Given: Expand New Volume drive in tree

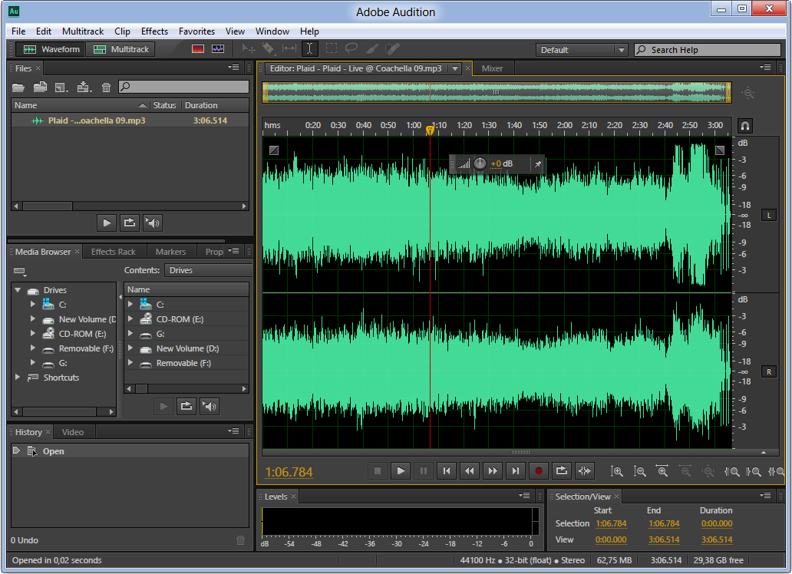Looking at the screenshot, I should pos(33,318).
